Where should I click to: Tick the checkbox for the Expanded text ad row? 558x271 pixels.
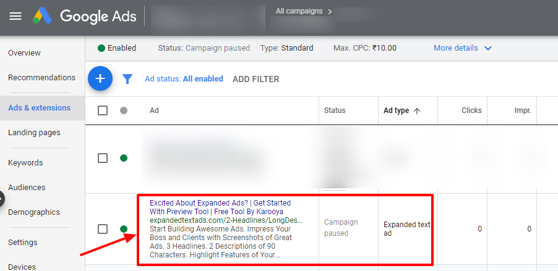103,229
